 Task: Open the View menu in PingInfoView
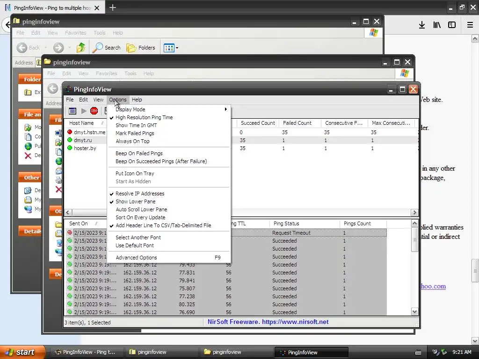tap(98, 100)
